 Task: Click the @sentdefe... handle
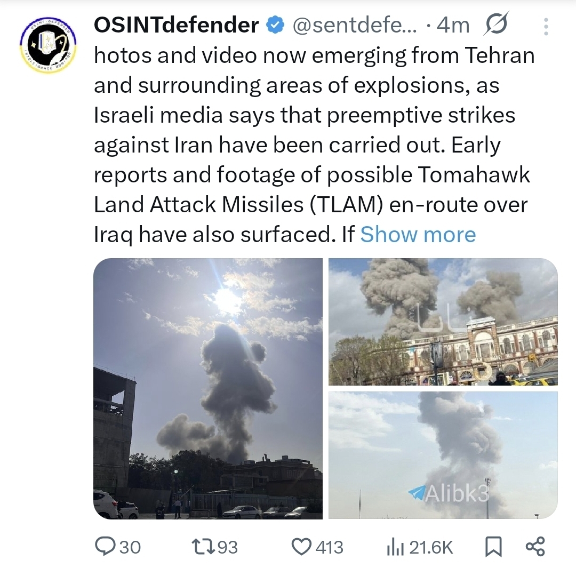355,25
